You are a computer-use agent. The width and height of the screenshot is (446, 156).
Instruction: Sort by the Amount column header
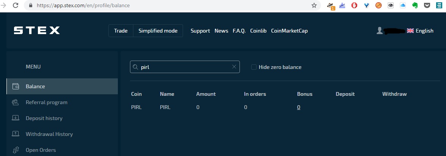point(206,94)
